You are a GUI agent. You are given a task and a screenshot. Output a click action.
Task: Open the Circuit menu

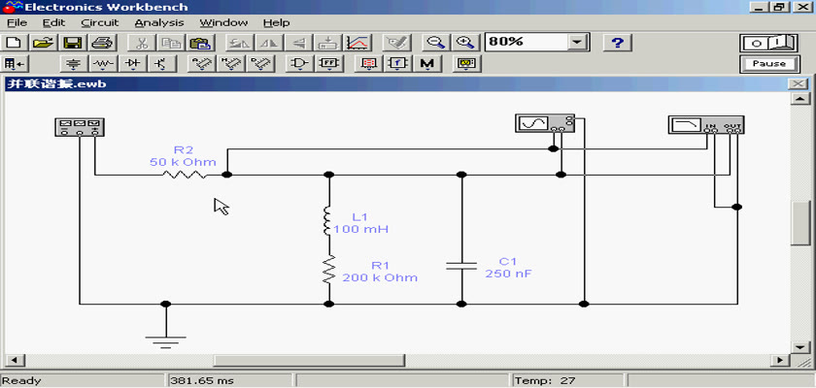(100, 23)
